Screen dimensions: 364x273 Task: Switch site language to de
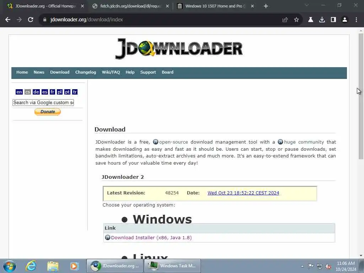click(36, 92)
